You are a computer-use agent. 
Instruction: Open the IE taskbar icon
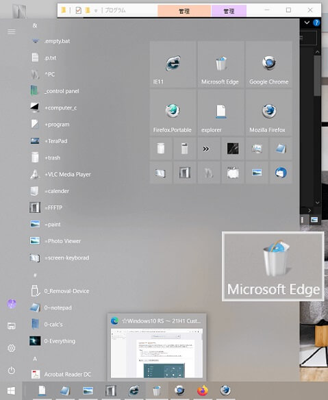tap(134, 390)
